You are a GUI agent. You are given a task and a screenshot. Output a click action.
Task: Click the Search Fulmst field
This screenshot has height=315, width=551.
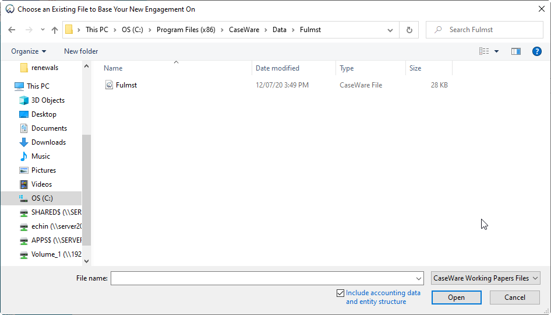[485, 30]
